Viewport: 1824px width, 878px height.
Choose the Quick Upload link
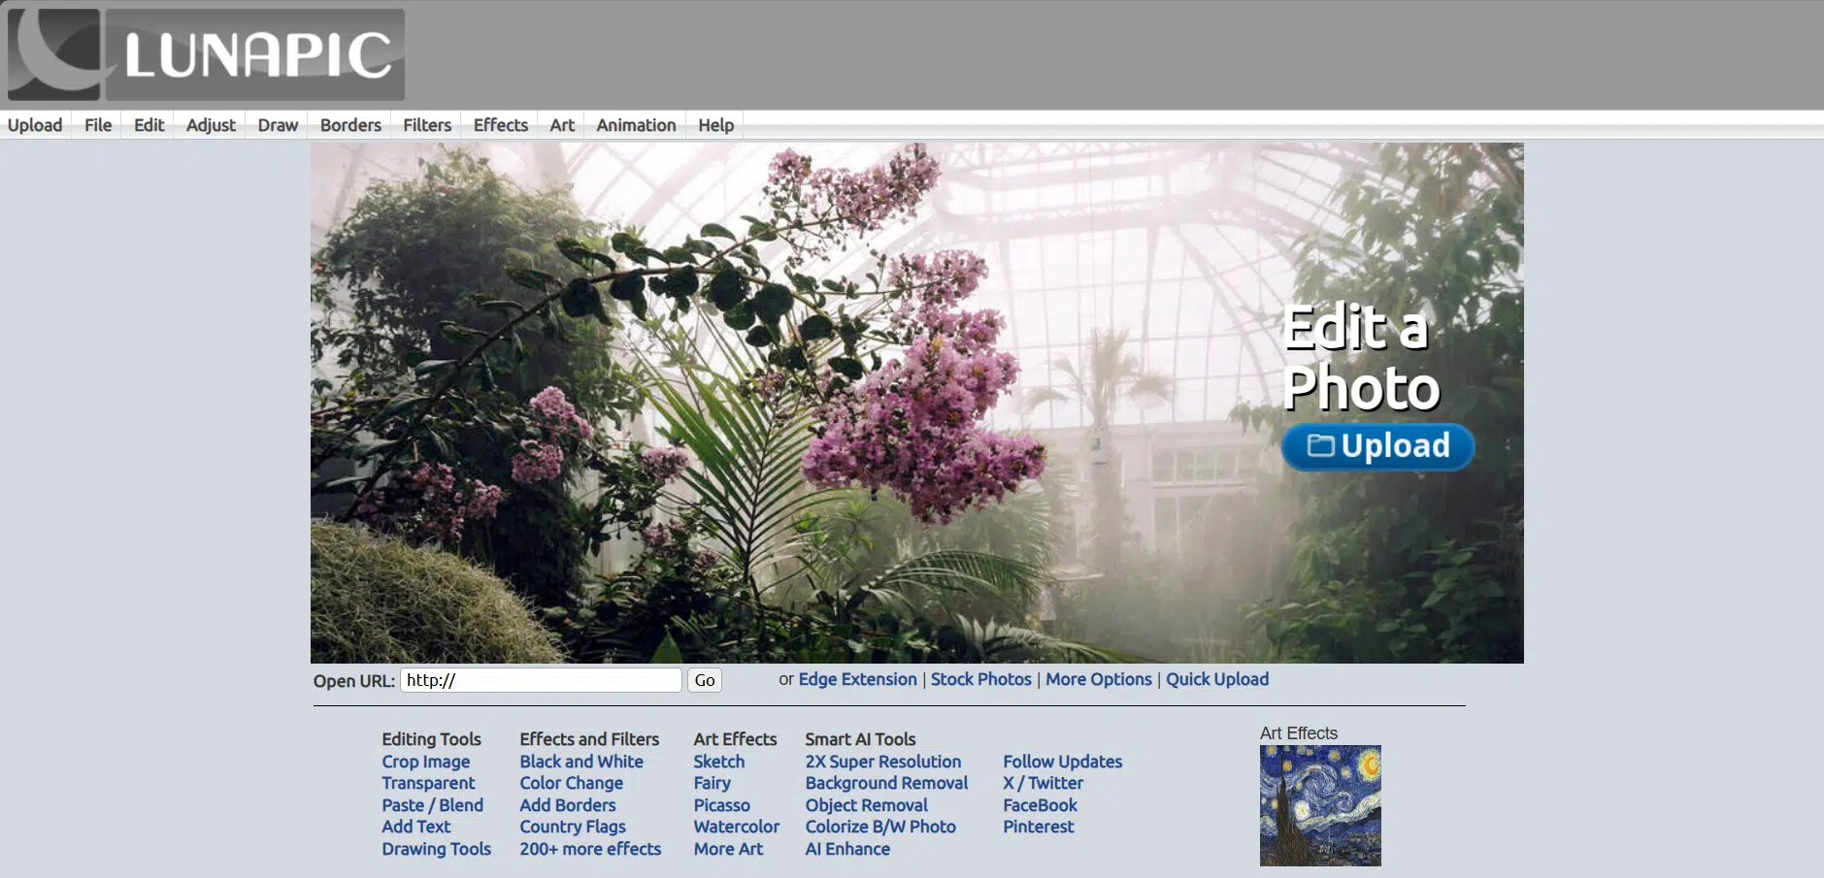1216,679
